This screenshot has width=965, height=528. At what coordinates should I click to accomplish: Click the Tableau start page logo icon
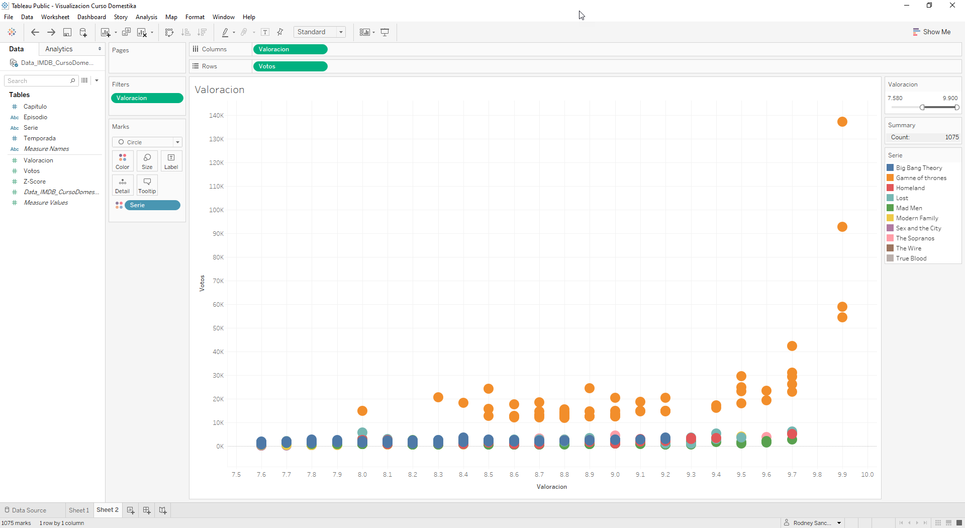(12, 32)
